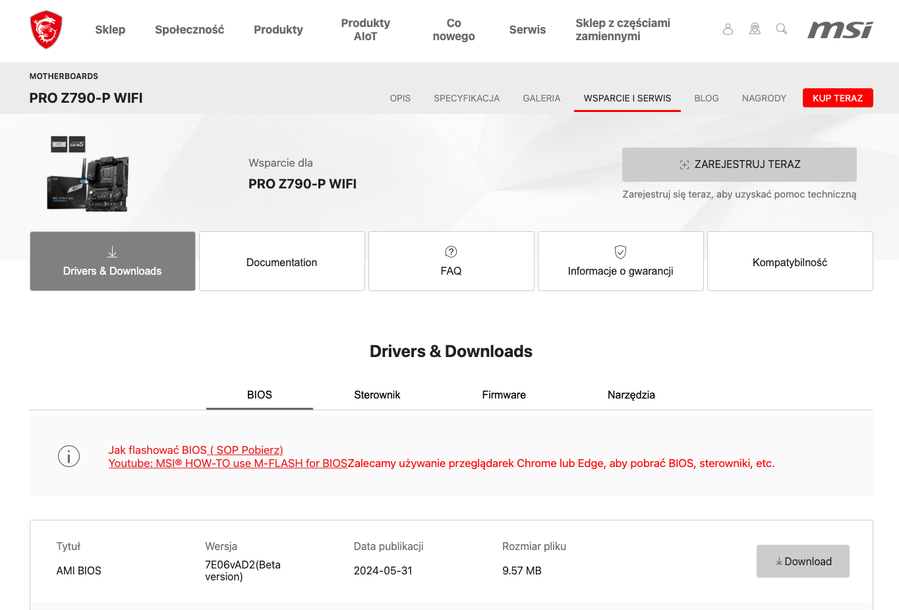Screen dimensions: 899x610
Task: Open Produkty AIoT menu
Action: point(365,30)
